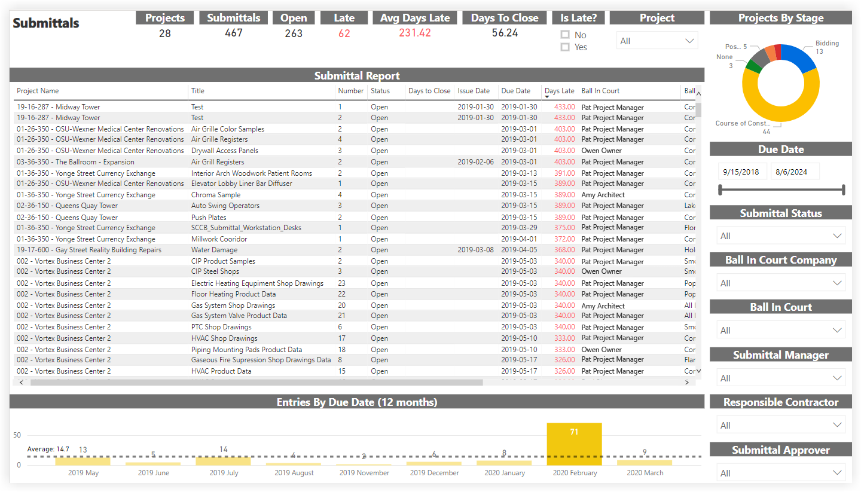
Task: Click the left handle of Due Date slider
Action: [x=720, y=190]
